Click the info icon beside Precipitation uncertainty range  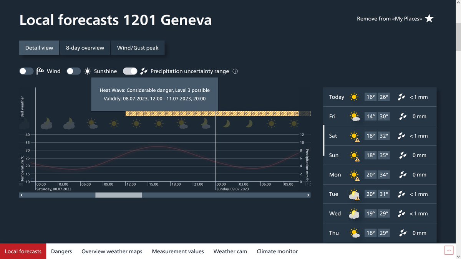(235, 71)
